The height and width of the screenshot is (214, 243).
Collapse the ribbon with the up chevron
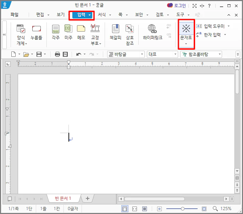click(x=229, y=15)
